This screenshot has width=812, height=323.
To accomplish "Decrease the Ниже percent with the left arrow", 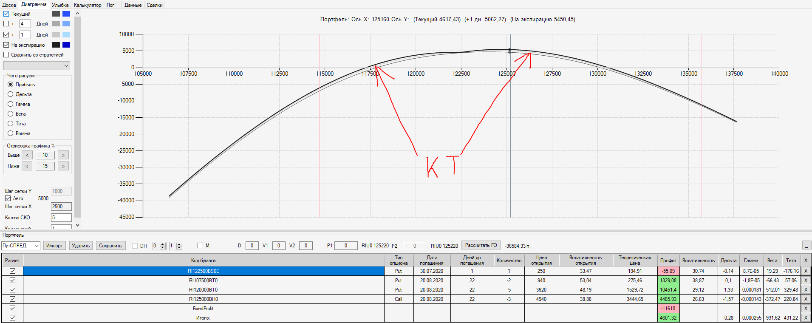I will [27, 166].
